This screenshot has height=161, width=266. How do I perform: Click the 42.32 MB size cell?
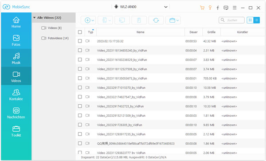tap(210, 41)
